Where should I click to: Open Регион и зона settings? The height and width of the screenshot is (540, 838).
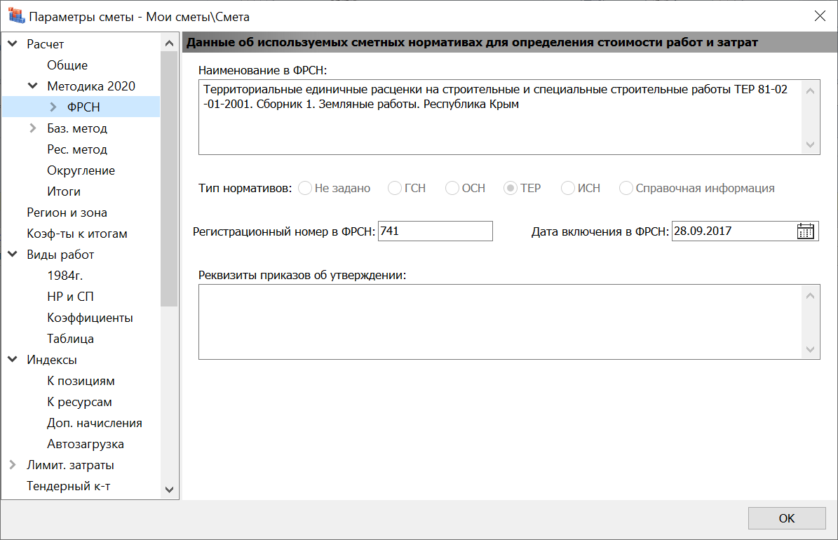(x=67, y=212)
